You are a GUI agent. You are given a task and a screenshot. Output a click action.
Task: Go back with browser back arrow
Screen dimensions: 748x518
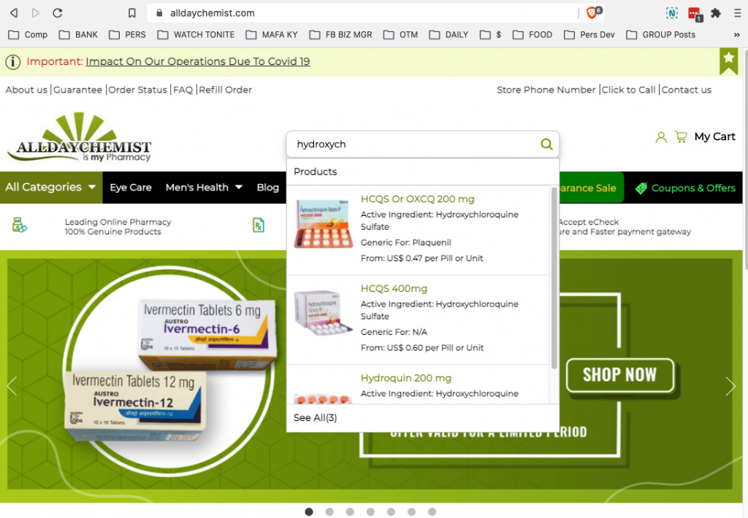click(x=14, y=13)
